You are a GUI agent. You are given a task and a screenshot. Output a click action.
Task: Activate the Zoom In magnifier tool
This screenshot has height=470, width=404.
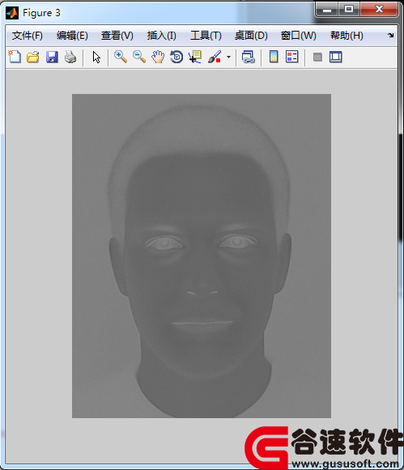pyautogui.click(x=121, y=57)
